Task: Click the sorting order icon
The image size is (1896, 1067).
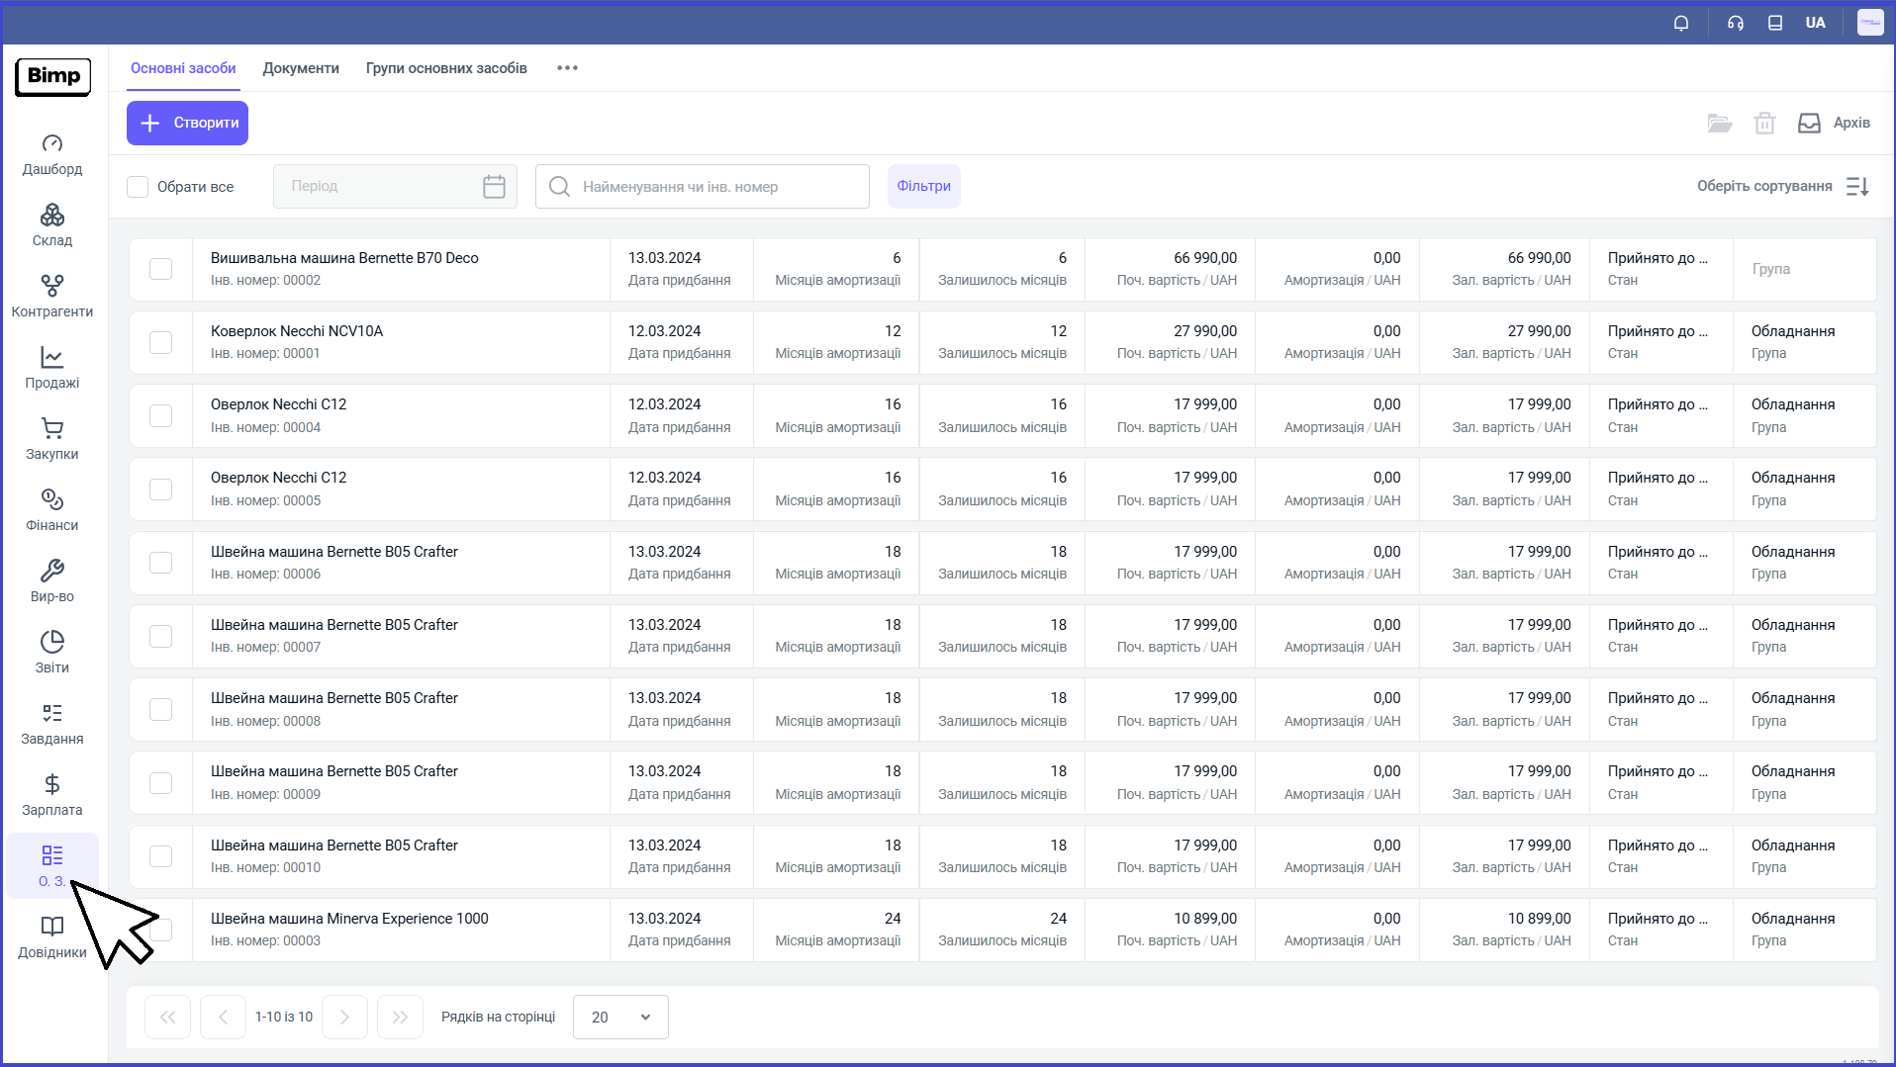Action: click(x=1857, y=186)
